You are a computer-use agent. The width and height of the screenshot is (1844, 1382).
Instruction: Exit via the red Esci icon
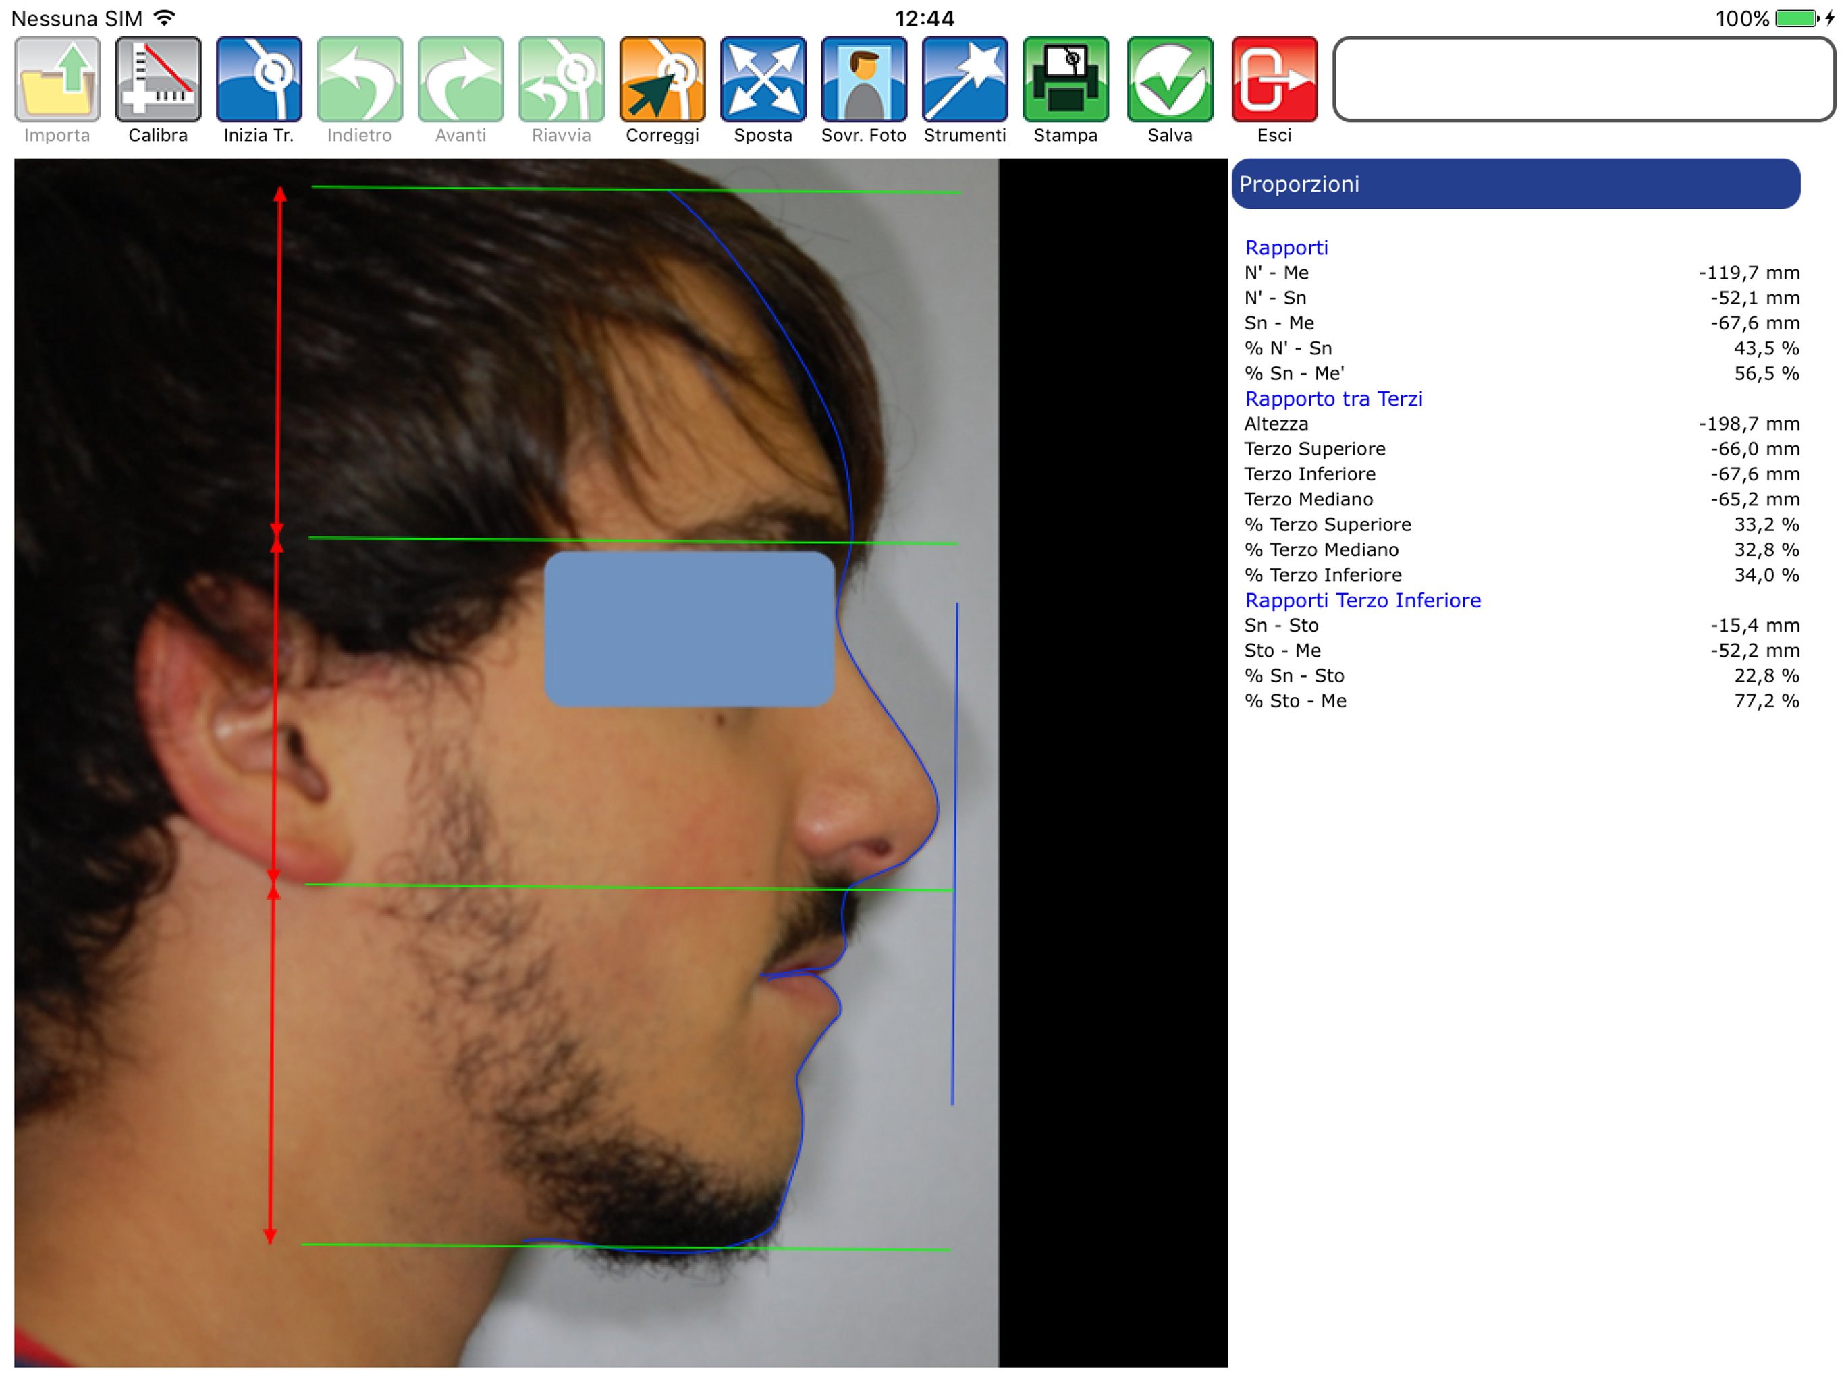click(x=1274, y=80)
